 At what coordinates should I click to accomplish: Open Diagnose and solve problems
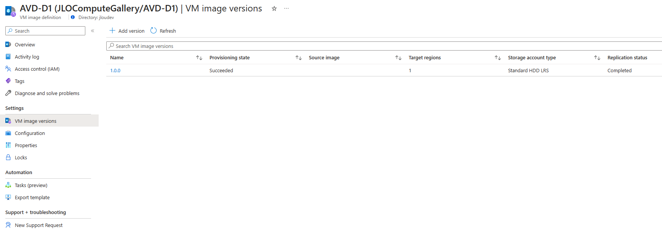pyautogui.click(x=47, y=93)
